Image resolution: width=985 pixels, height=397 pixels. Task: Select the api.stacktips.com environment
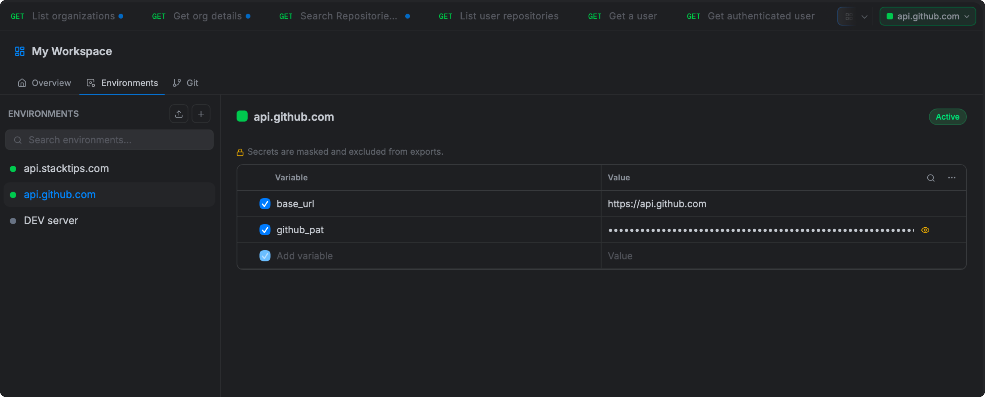(x=109, y=169)
